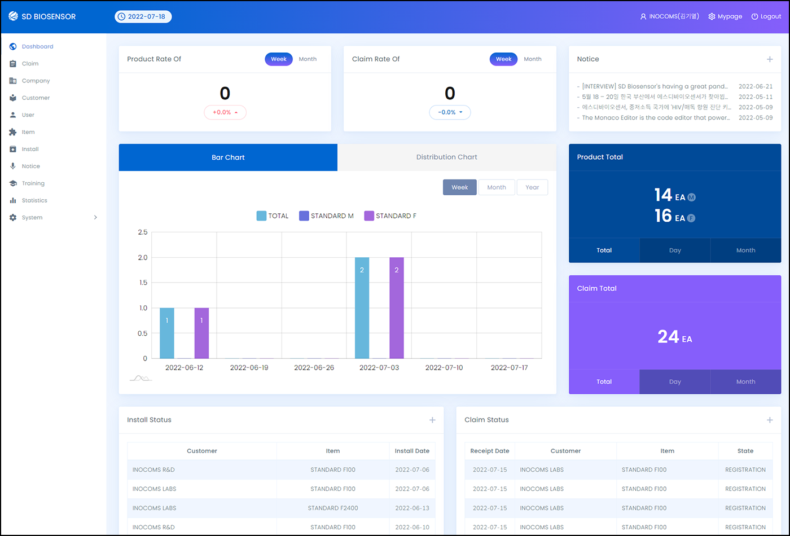Click the Statistics bar chart icon
Viewport: 790px width, 536px height.
click(13, 200)
